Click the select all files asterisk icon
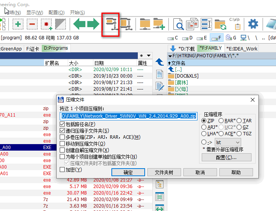The image size is (276, 211). 46,24
